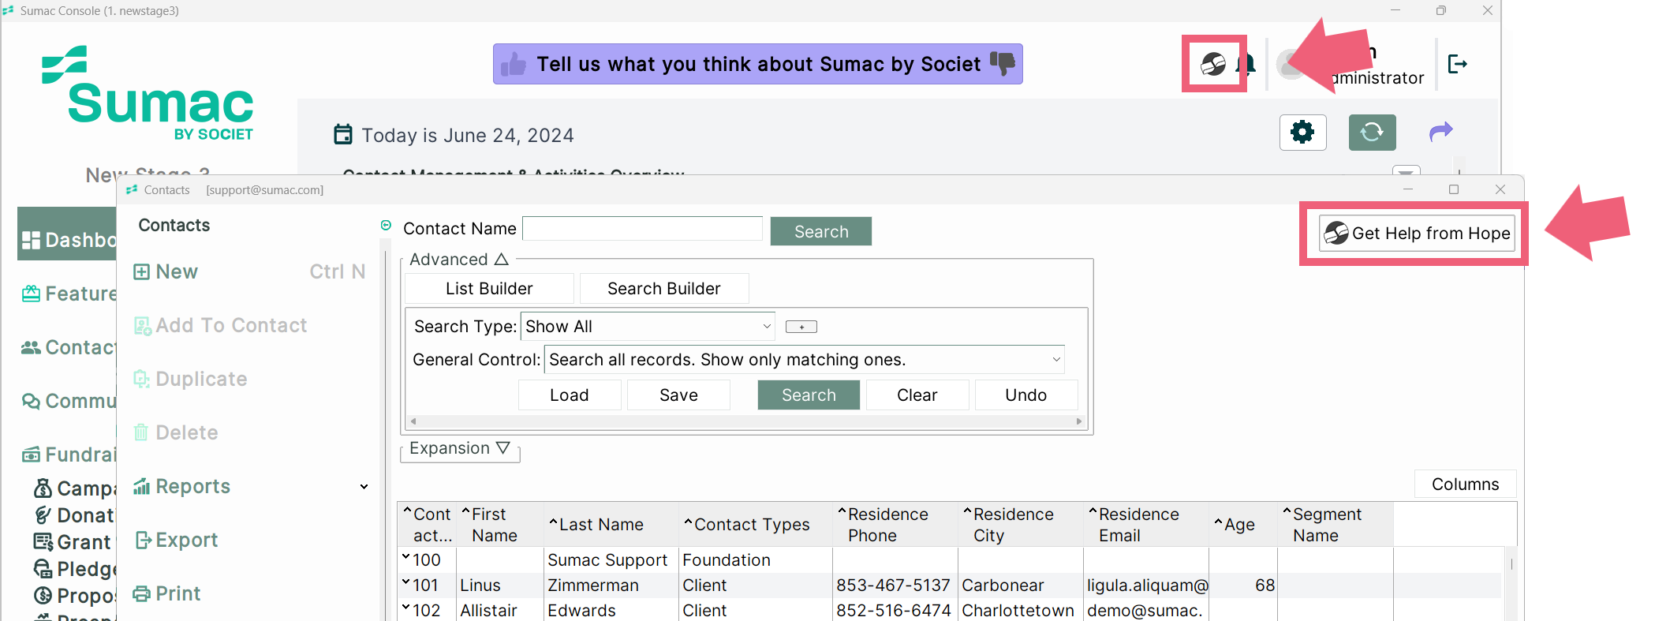The height and width of the screenshot is (621, 1655).
Task: Open Pledges under Fundraising
Action: pos(76,569)
